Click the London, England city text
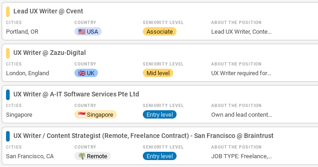Viewport: 318px width, 167px height. click(28, 73)
